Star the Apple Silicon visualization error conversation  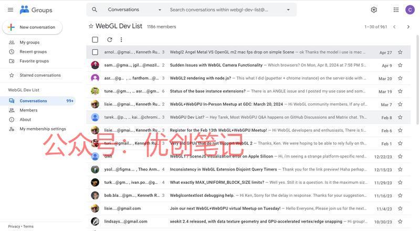400,156
